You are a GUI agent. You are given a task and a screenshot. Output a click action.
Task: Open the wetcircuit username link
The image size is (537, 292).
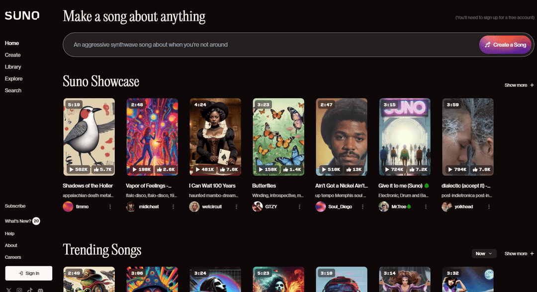pyautogui.click(x=212, y=207)
